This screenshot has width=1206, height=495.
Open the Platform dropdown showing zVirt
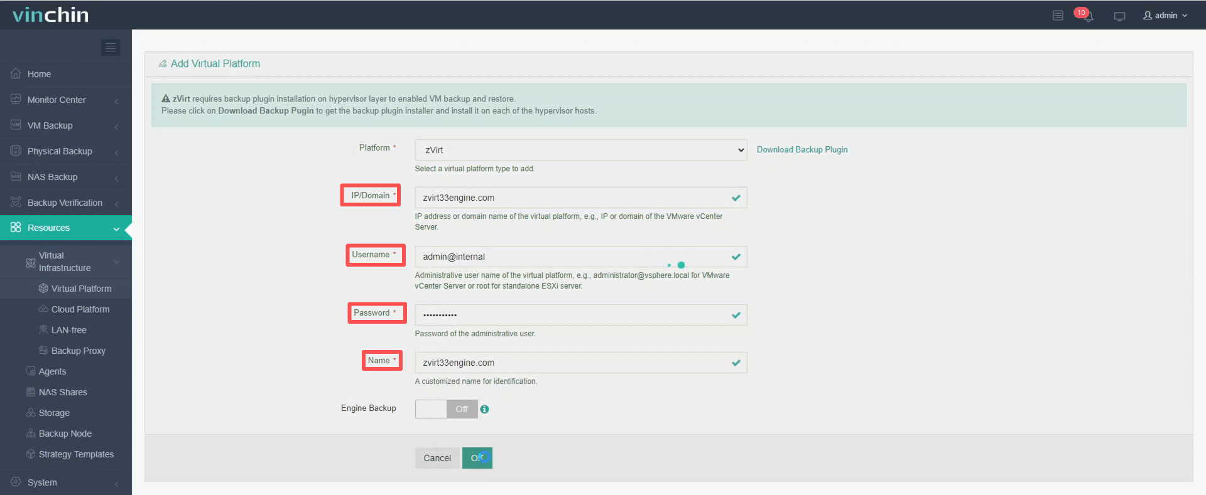pyautogui.click(x=581, y=150)
